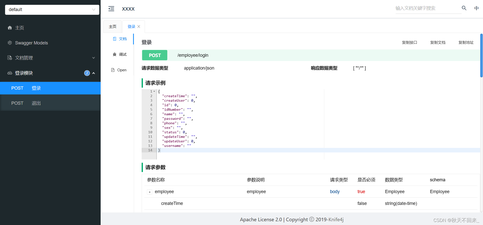Click the [ "*/*" ] response type value
Viewport: 483px width, 225px height.
pyautogui.click(x=359, y=68)
